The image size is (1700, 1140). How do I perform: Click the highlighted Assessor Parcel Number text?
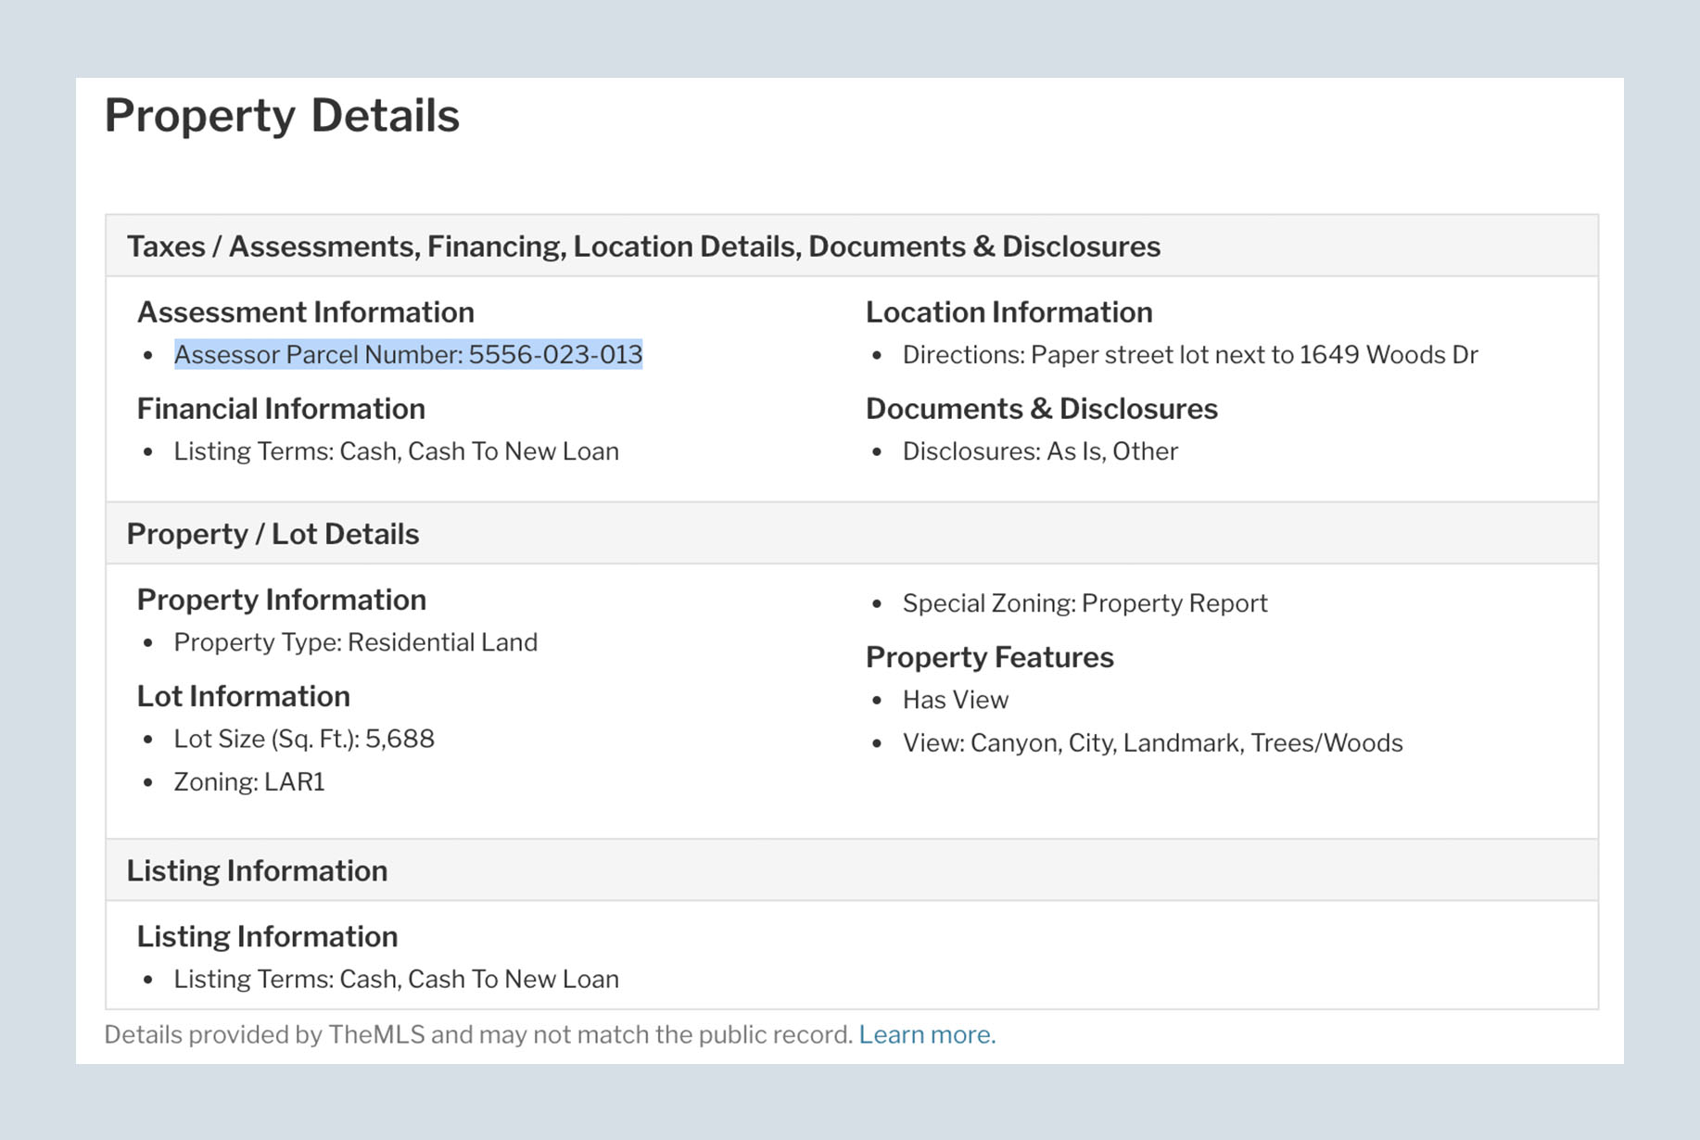408,355
